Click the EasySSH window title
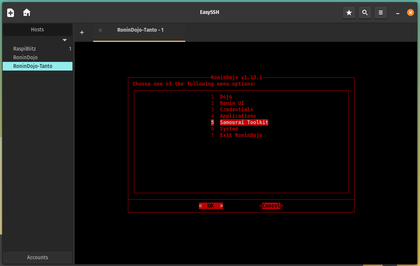The image size is (420, 266). pos(209,12)
